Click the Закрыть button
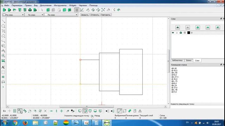This screenshot has height=126, width=225. tap(85, 15)
